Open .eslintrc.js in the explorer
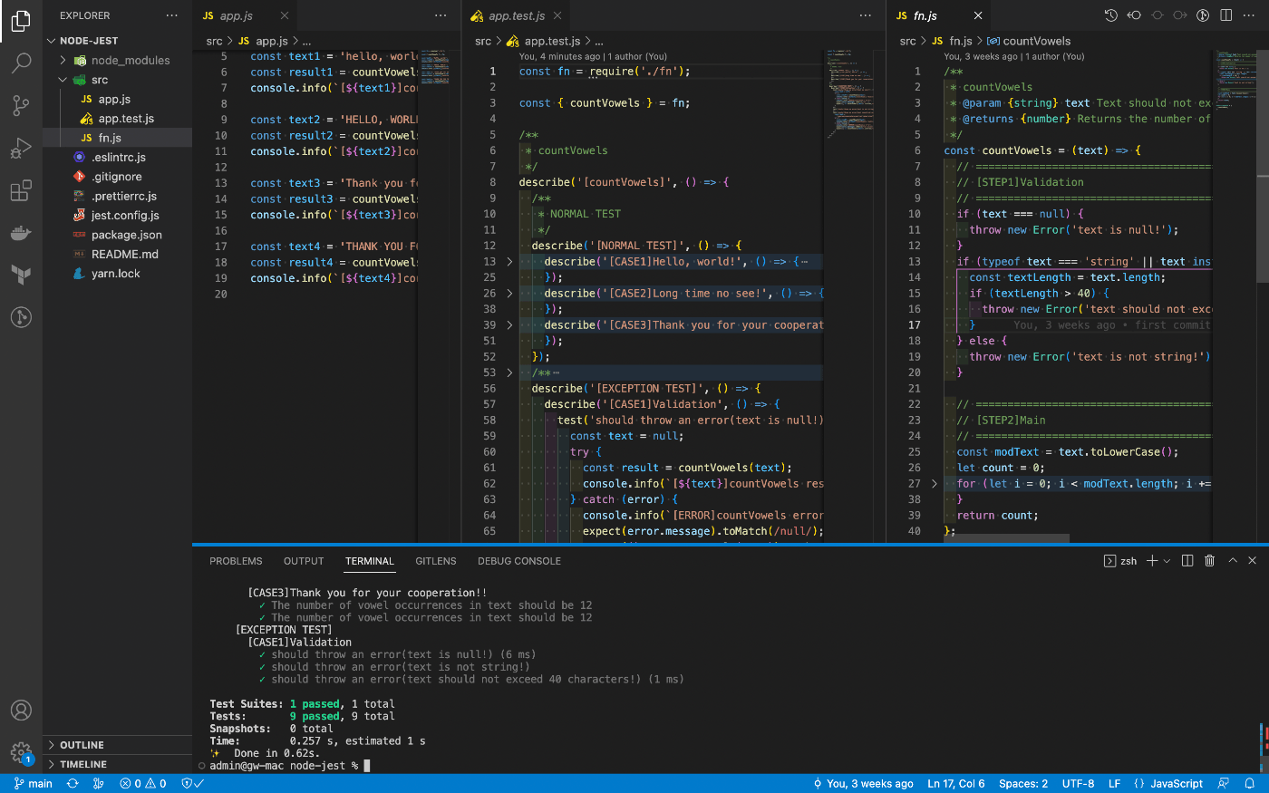 pos(119,158)
